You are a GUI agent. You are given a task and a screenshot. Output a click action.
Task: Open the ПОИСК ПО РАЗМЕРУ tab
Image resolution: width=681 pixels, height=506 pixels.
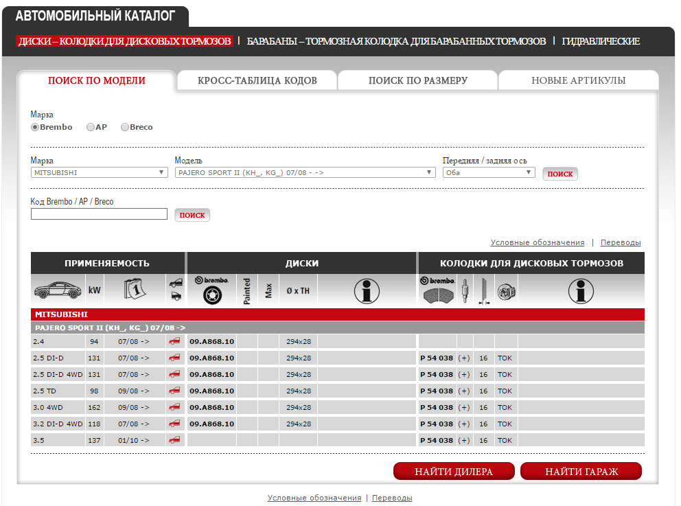click(x=417, y=80)
